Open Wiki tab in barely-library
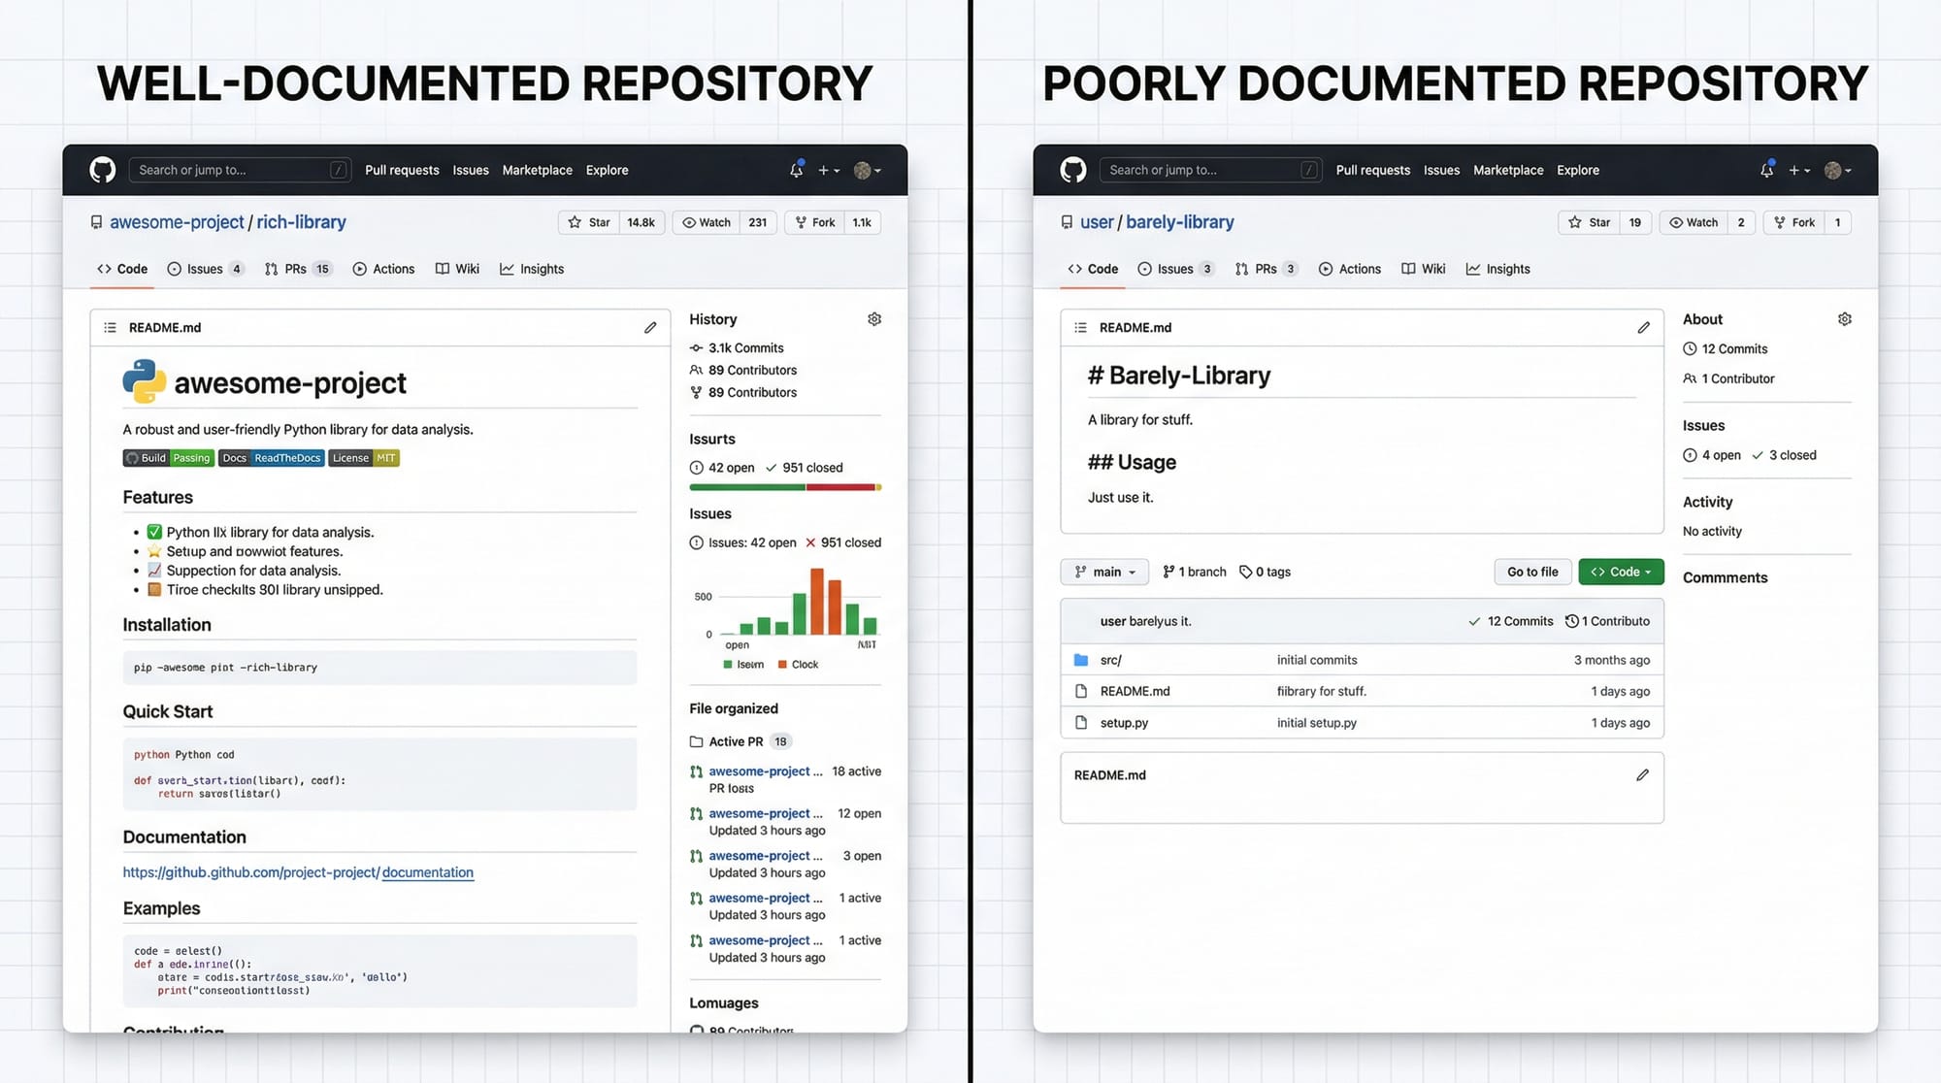Image resolution: width=1941 pixels, height=1083 pixels. pyautogui.click(x=1423, y=269)
